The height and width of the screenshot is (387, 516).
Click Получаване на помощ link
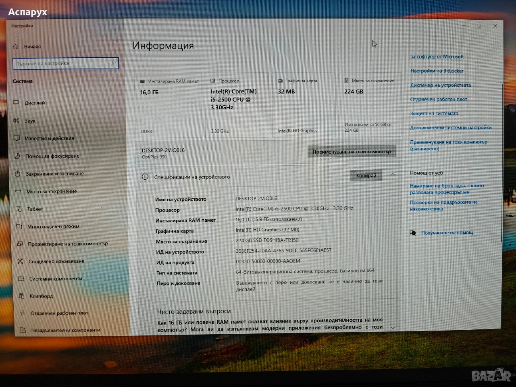pos(447,233)
